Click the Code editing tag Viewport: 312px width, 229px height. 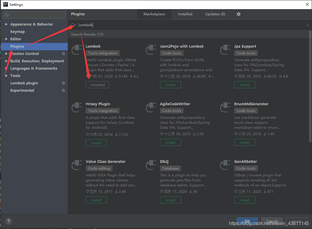pos(99,168)
